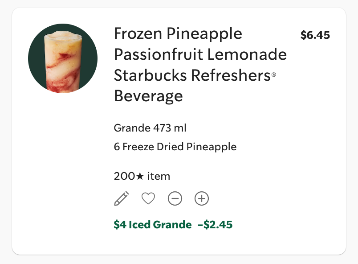Viewport: 358px width, 264px height.
Task: Open the drink photo thumbnail
Action: [63, 58]
